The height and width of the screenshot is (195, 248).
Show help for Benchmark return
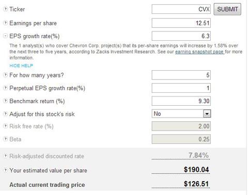[6, 101]
